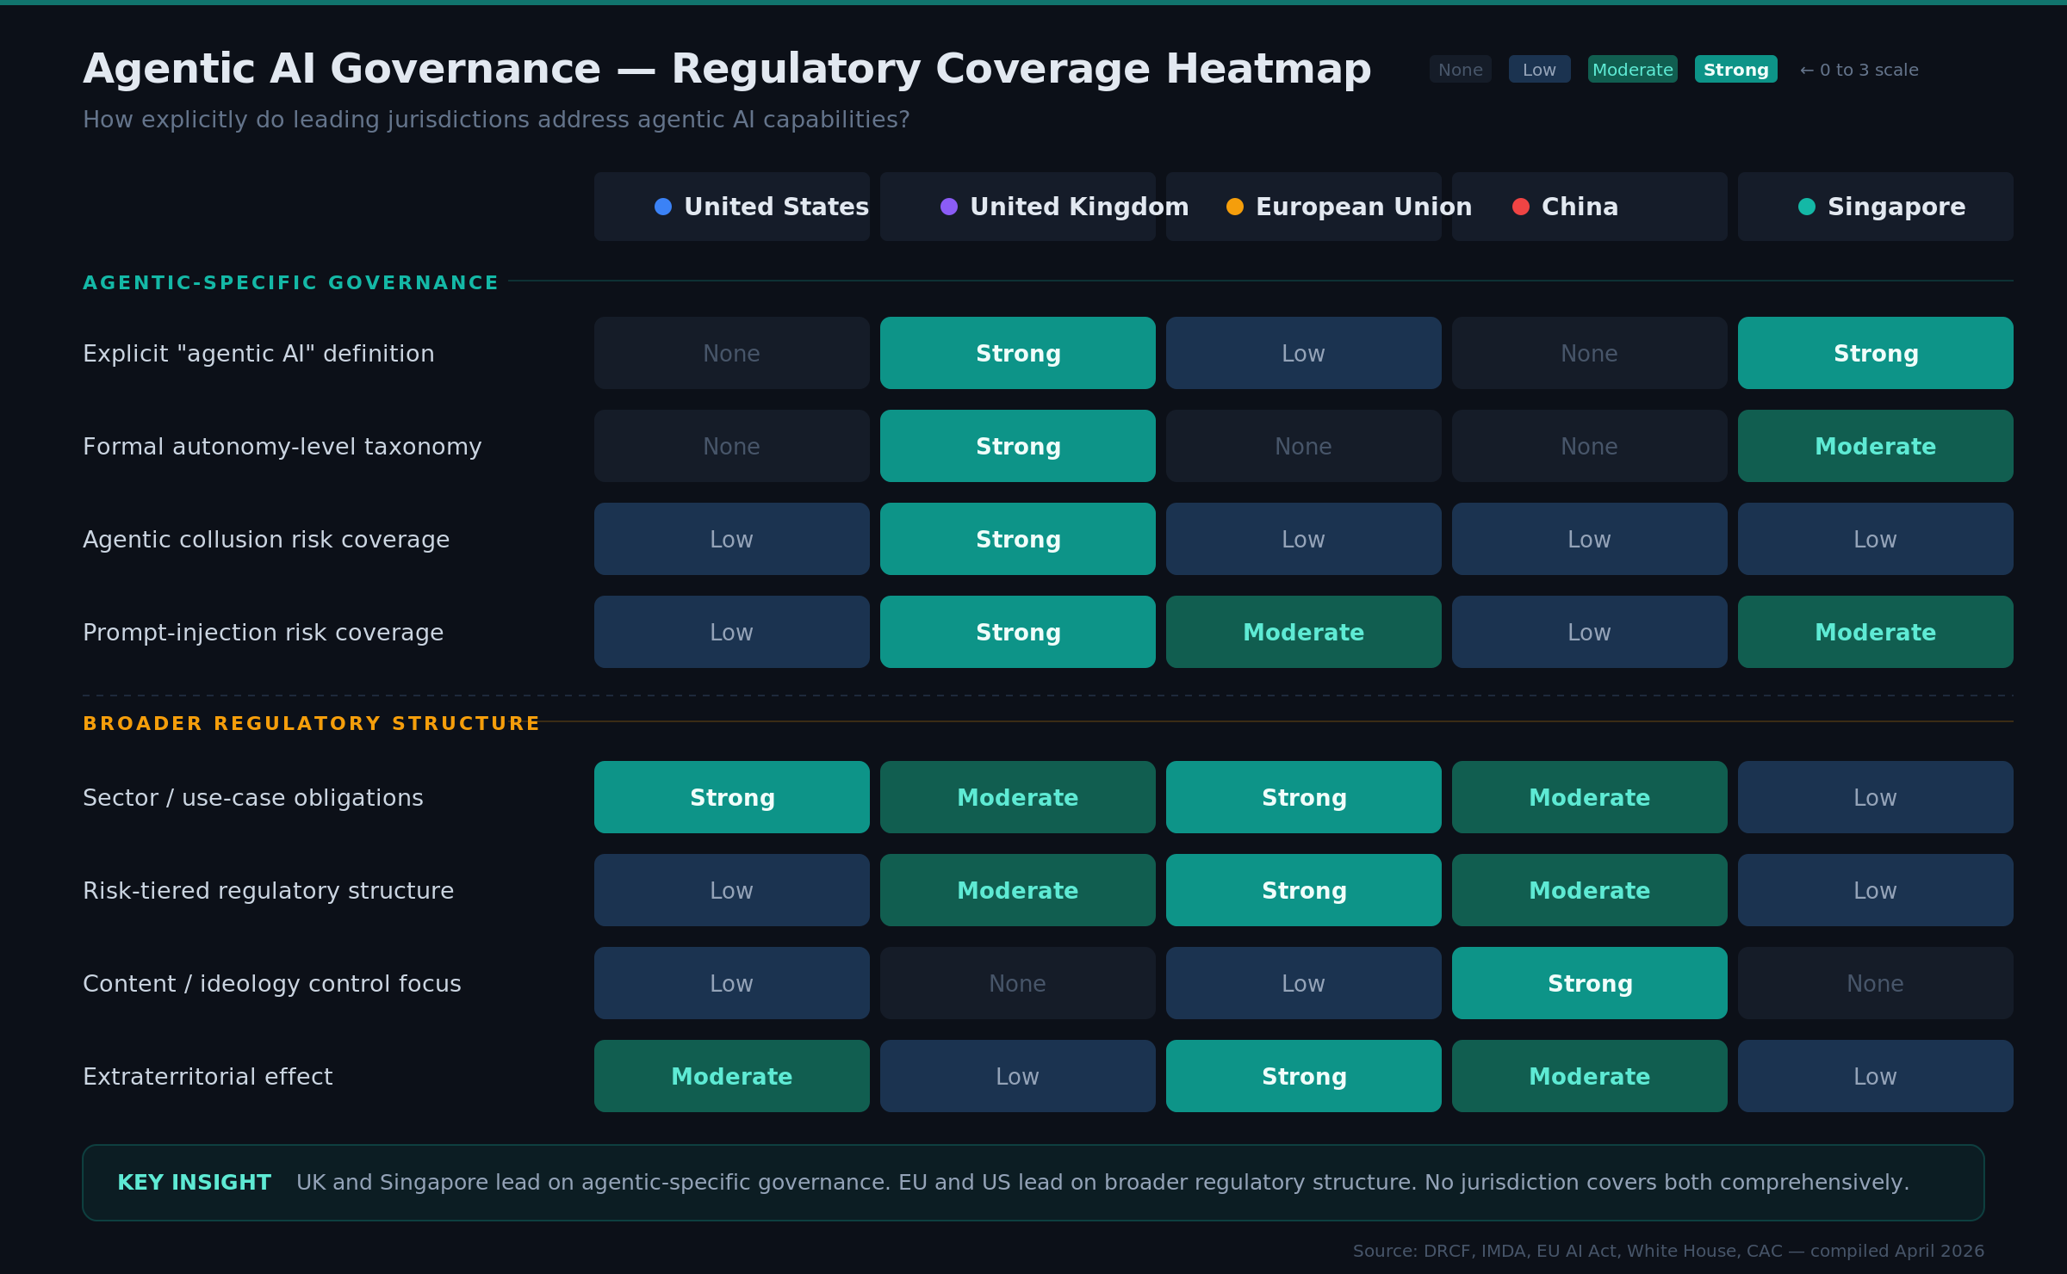The height and width of the screenshot is (1274, 2067).
Task: Select the Singapore column header
Action: point(1875,207)
